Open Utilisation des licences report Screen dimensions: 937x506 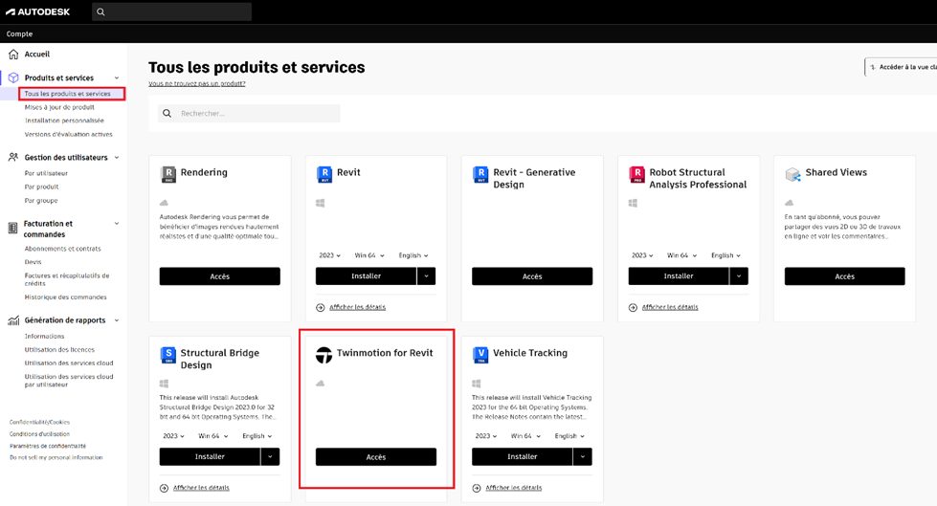tap(59, 349)
